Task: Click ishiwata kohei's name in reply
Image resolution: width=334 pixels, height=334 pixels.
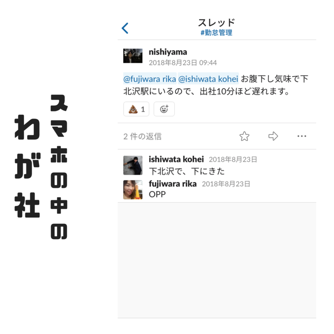Action: click(176, 159)
